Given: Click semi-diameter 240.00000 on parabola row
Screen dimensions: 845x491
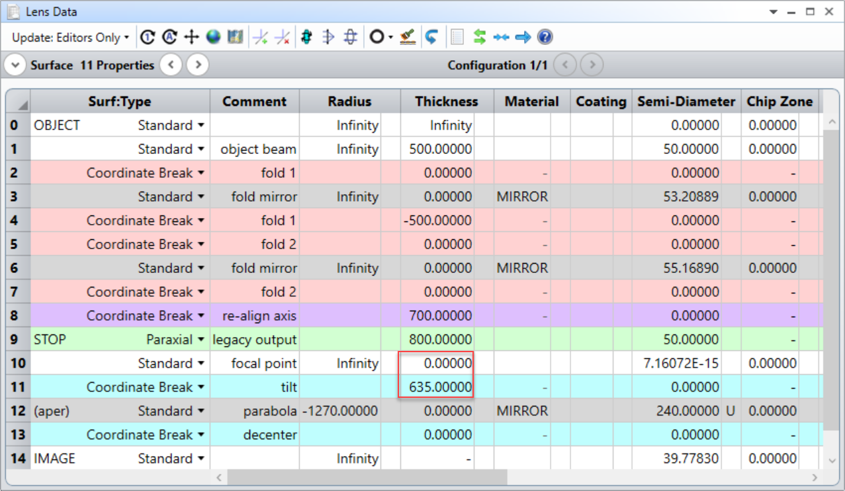Looking at the screenshot, I should pos(677,411).
